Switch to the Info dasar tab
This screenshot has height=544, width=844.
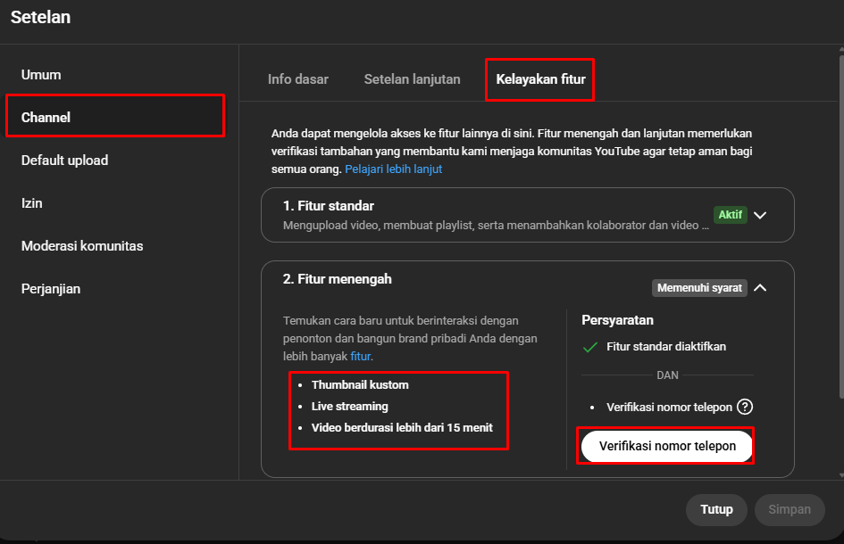(x=298, y=79)
